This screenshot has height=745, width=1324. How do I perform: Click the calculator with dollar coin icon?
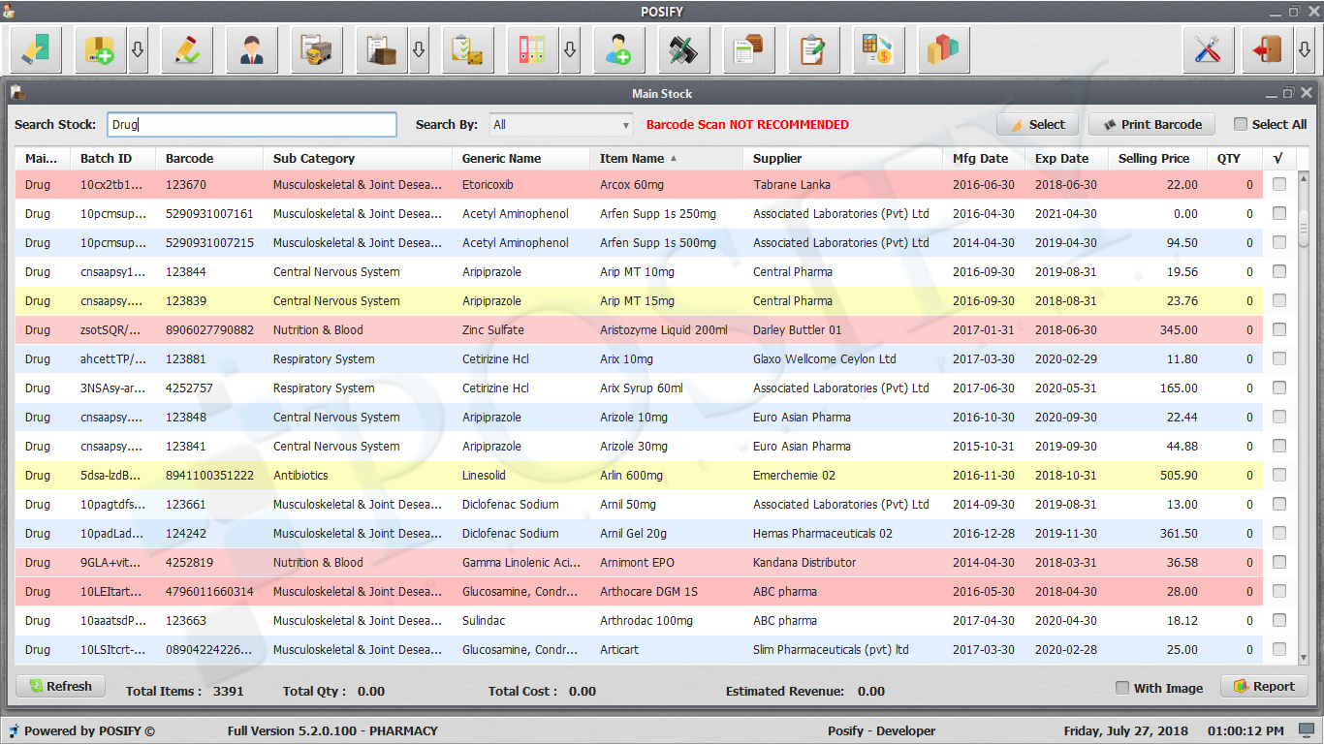(879, 49)
